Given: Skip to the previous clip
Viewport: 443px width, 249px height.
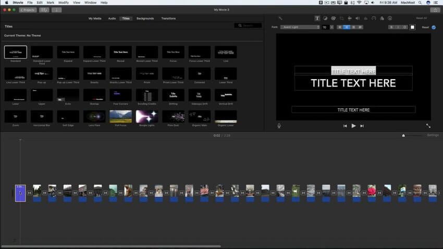Looking at the screenshot, I should point(345,126).
